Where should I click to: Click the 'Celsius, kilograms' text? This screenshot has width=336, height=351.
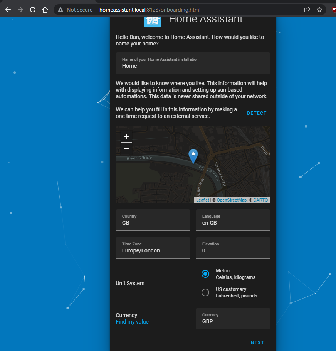click(x=235, y=277)
